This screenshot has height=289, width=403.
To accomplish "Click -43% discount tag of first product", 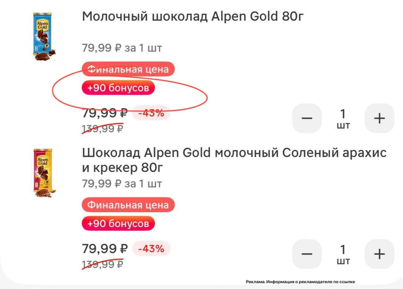I will pos(151,113).
